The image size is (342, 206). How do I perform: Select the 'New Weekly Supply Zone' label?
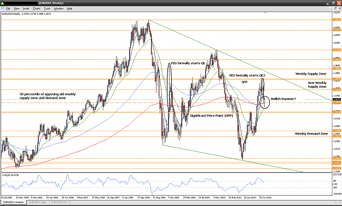coord(317,85)
